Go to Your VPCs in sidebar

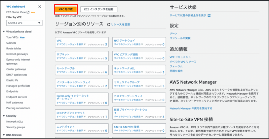12,37
